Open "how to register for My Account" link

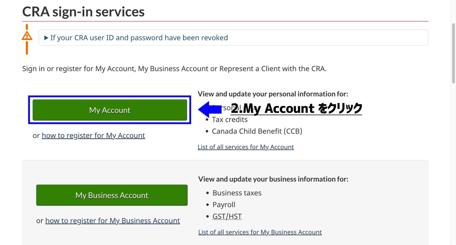click(93, 135)
